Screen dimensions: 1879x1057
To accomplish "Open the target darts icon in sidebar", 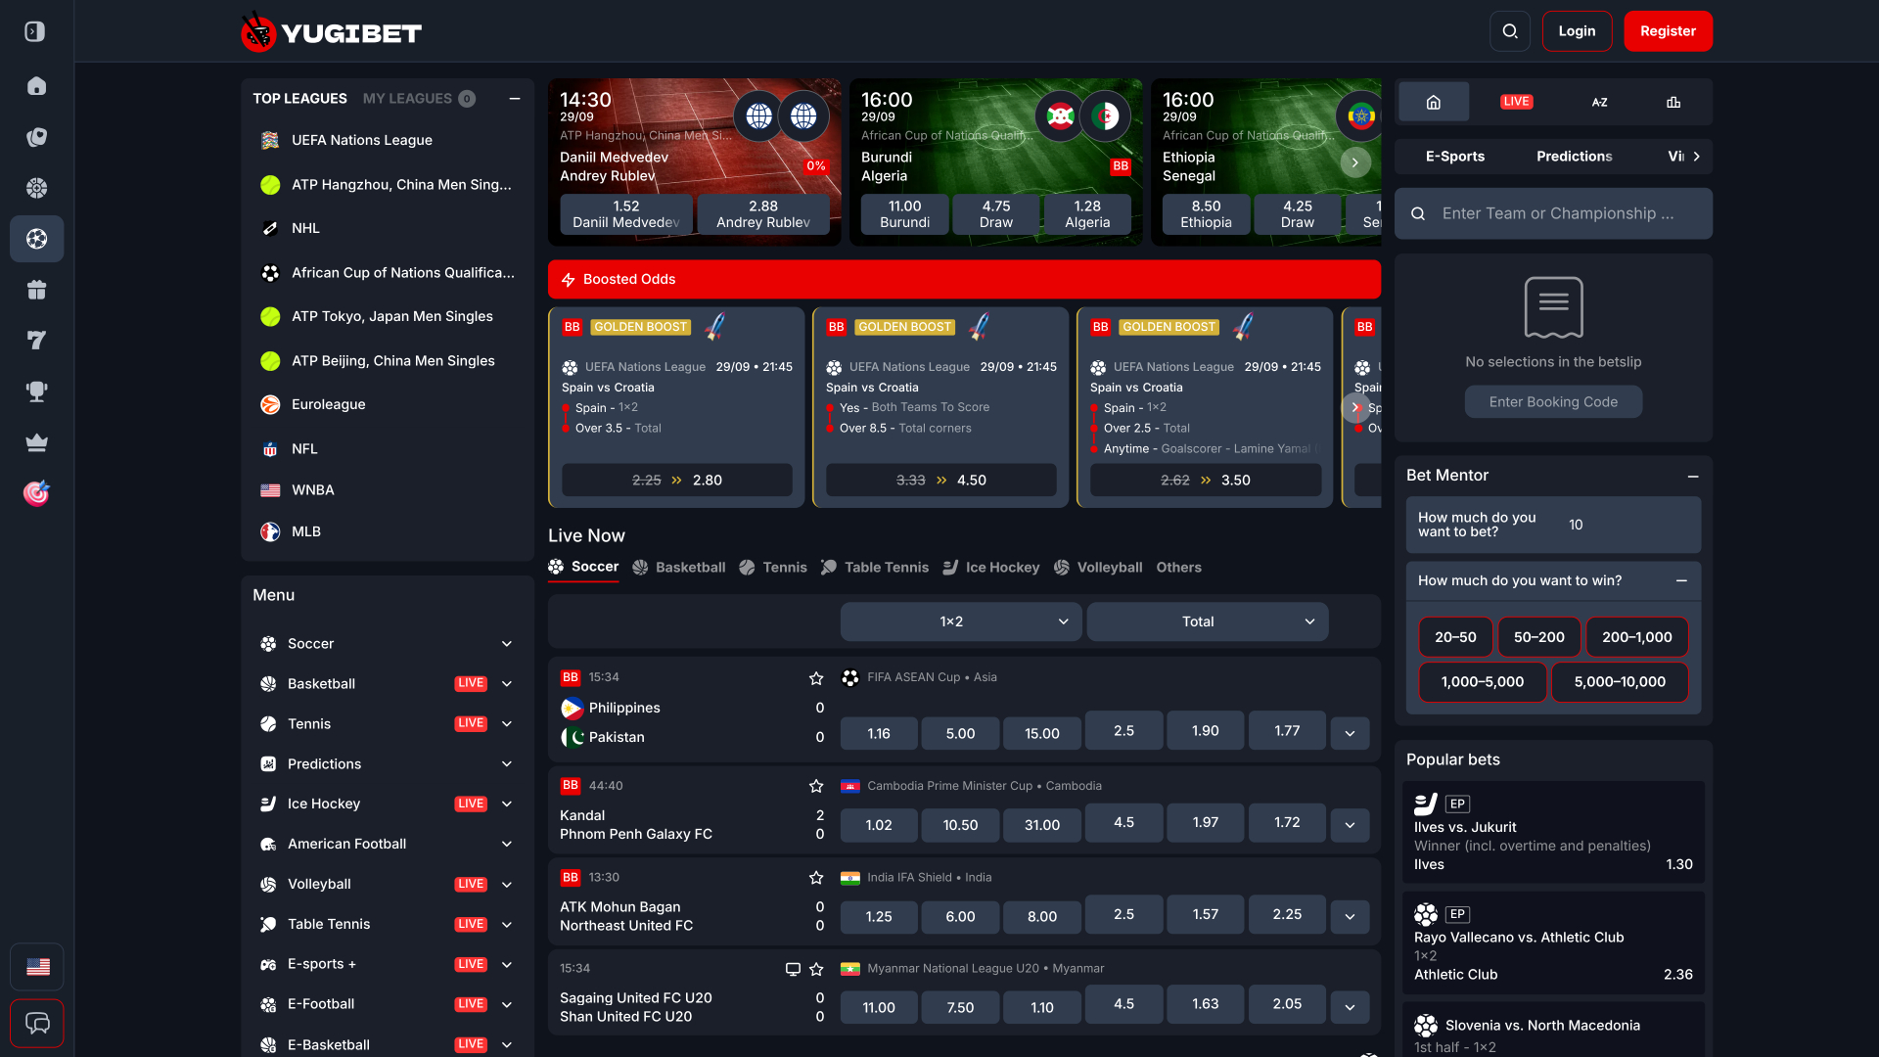I will click(x=36, y=493).
